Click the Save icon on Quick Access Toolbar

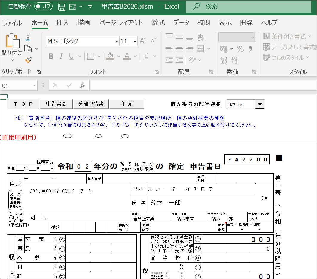click(62, 6)
